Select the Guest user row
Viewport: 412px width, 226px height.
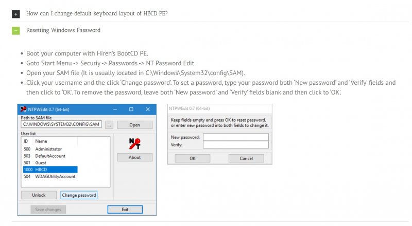50,162
